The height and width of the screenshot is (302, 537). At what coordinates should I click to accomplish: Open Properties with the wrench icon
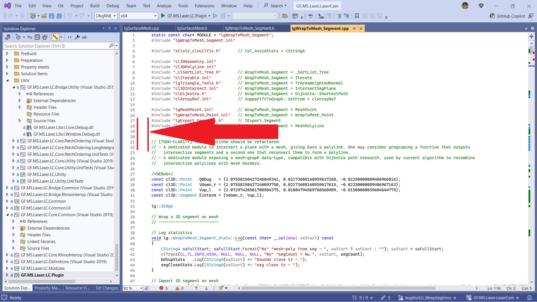(x=77, y=37)
